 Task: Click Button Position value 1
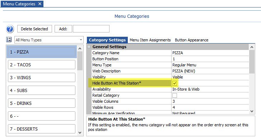[x=210, y=59]
